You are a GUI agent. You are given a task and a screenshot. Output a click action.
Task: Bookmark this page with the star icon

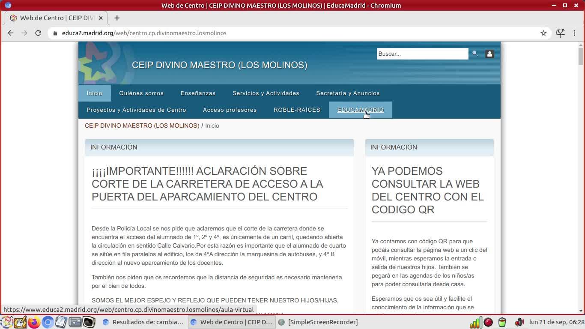point(543,33)
